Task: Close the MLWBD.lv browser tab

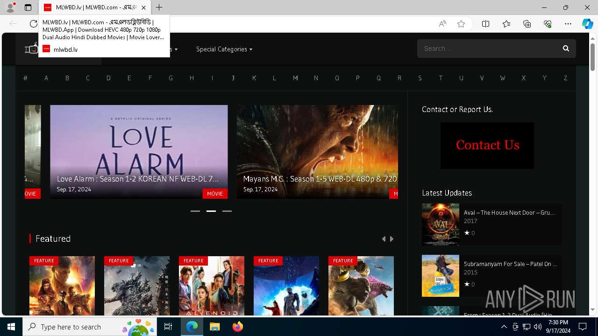Action: 143,7
